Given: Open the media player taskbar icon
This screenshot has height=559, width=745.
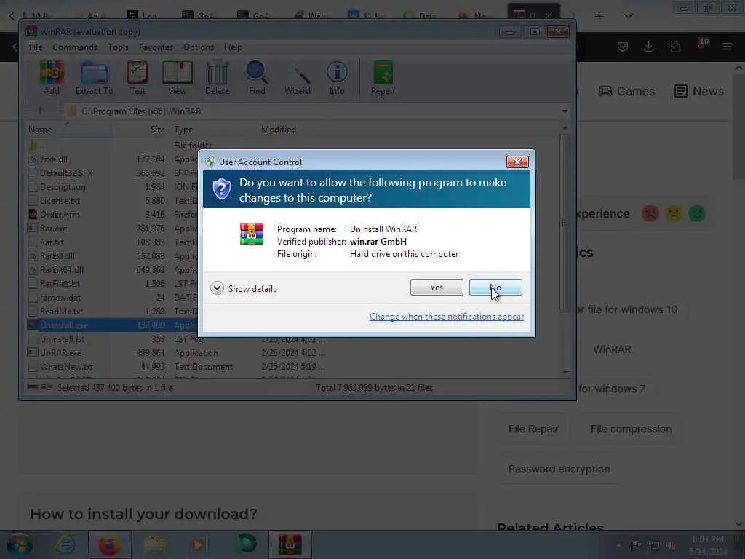Looking at the screenshot, I should pyautogui.click(x=198, y=545).
